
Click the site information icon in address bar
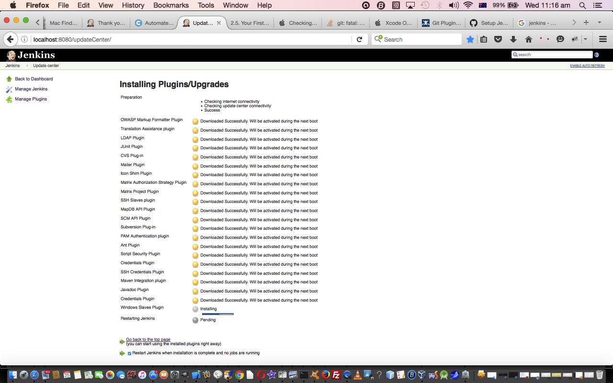(x=24, y=39)
